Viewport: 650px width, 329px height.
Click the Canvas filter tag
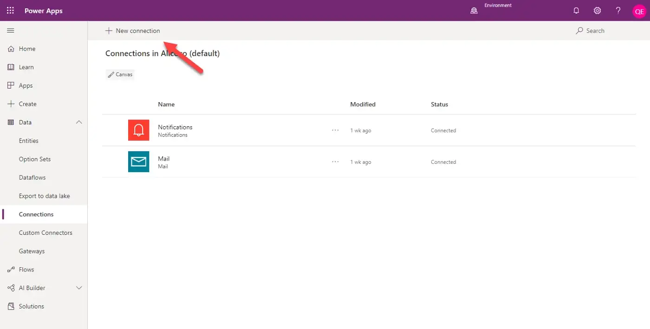[x=120, y=74]
